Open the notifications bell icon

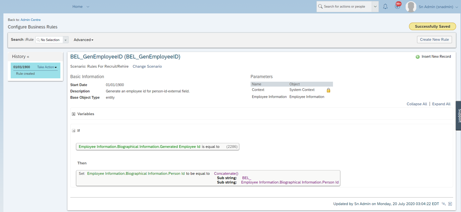click(x=385, y=6)
